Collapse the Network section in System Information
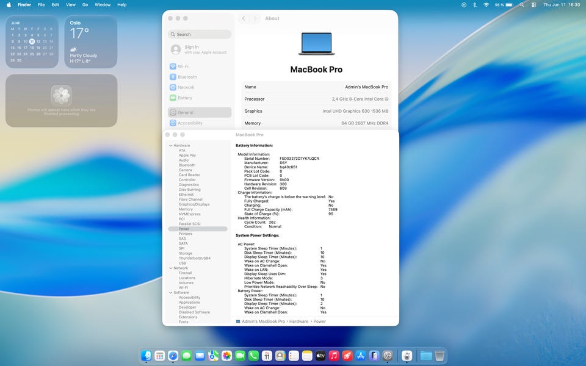The image size is (586, 366). pyautogui.click(x=171, y=268)
